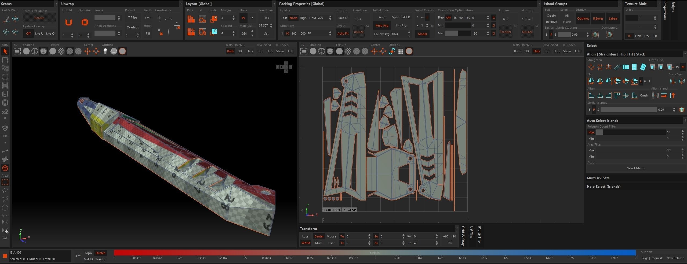The width and height of the screenshot is (687, 264).
Task: Toggle Live U update mode
Action: click(39, 34)
